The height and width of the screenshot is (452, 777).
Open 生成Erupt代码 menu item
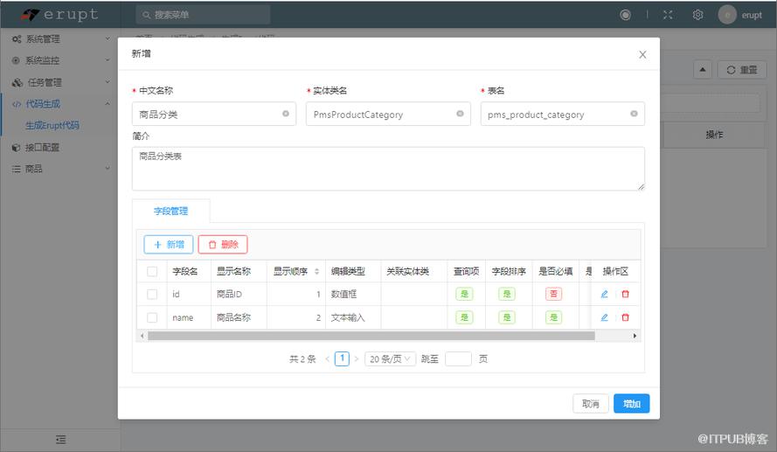coord(52,125)
